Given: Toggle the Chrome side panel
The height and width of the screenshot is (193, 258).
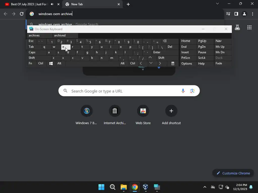Looking at the screenshot, I should 236,14.
